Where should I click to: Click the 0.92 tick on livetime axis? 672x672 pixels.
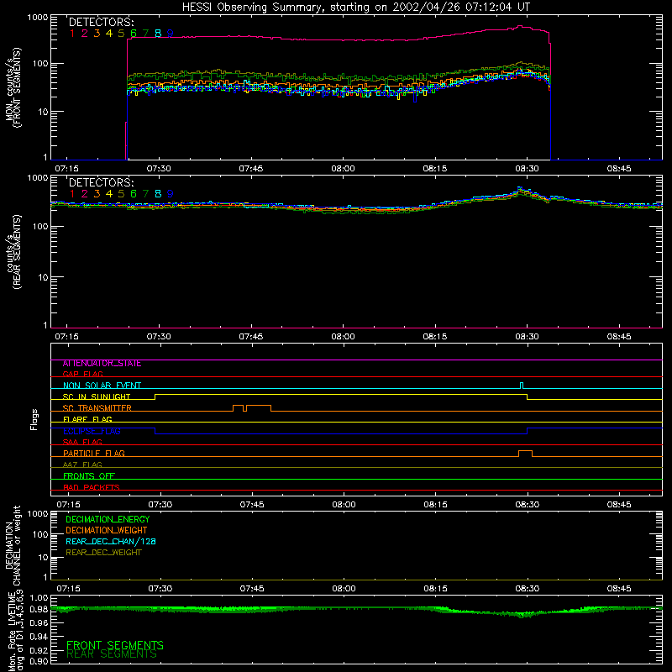tap(39, 650)
